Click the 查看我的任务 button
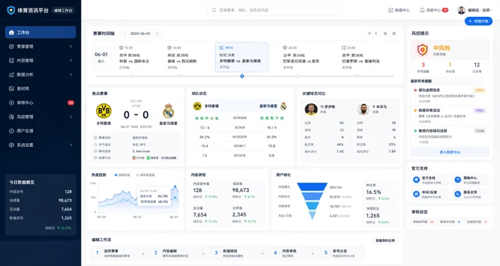The image size is (500, 266). point(385,241)
